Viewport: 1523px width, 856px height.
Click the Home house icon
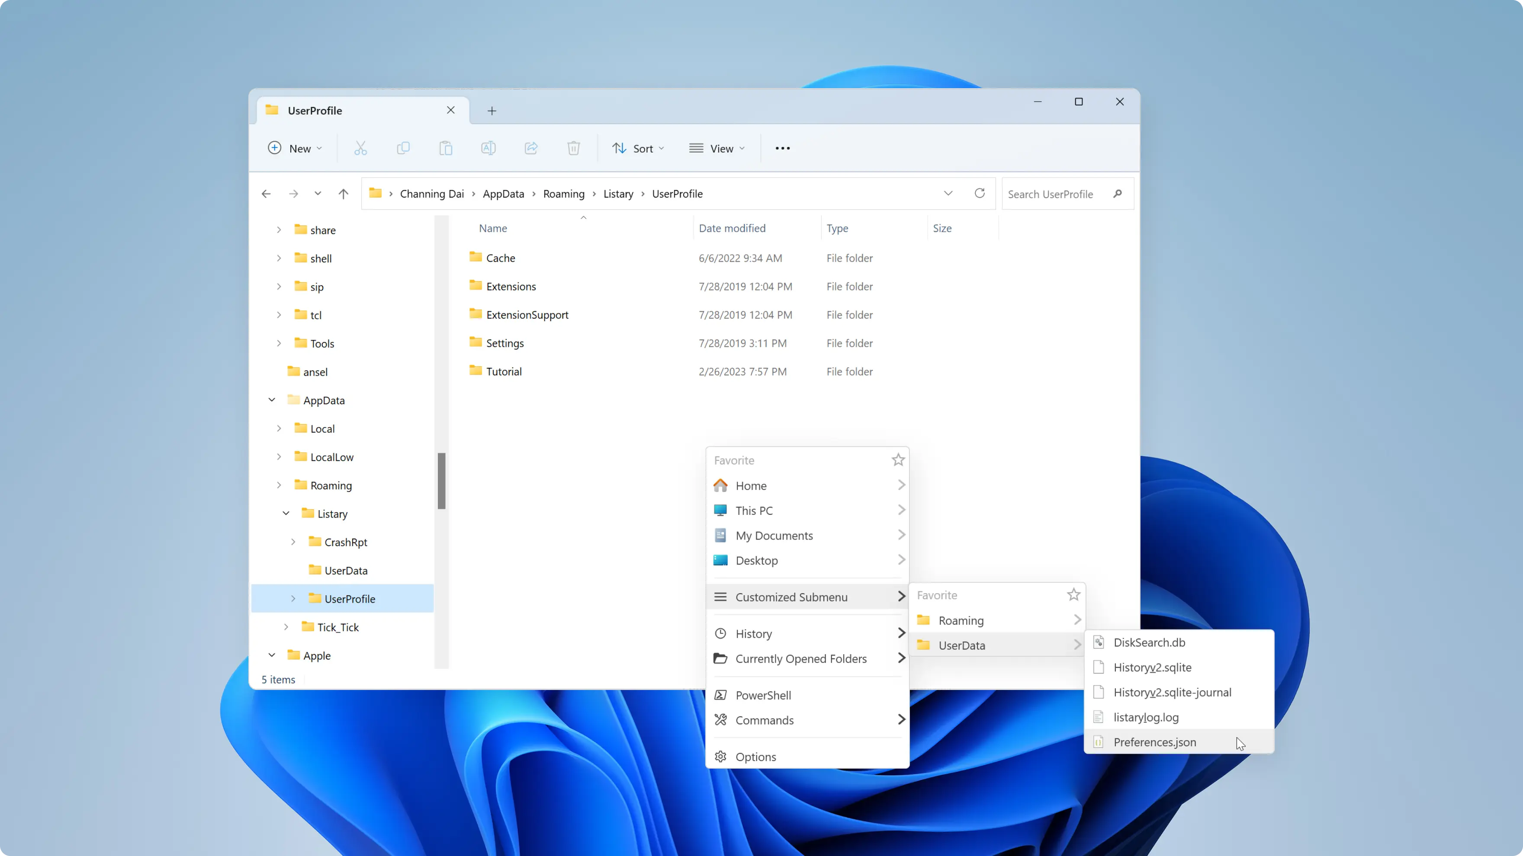point(720,485)
